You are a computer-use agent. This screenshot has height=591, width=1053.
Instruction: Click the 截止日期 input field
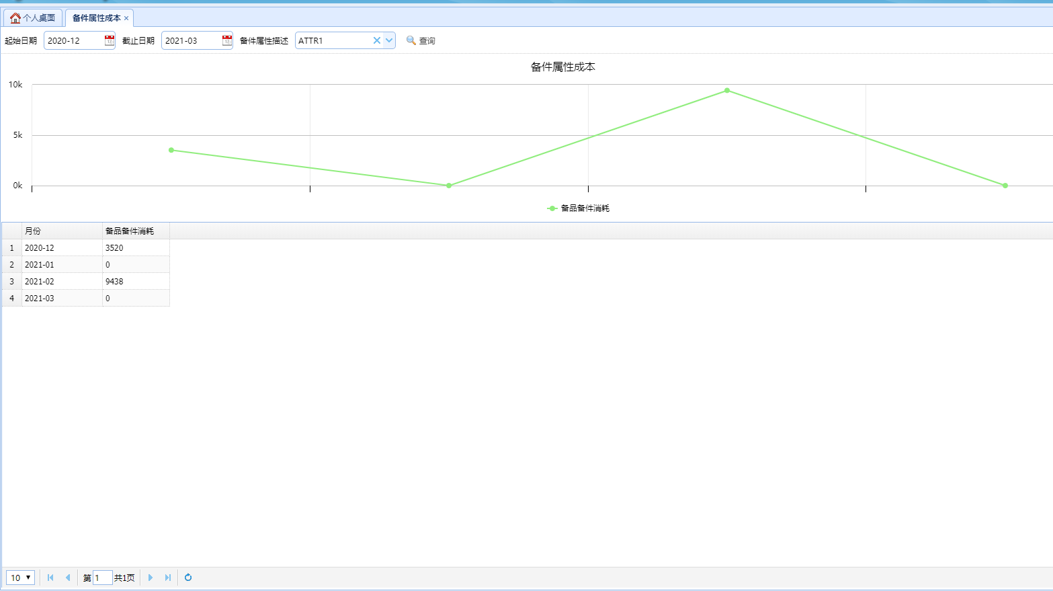tap(191, 40)
